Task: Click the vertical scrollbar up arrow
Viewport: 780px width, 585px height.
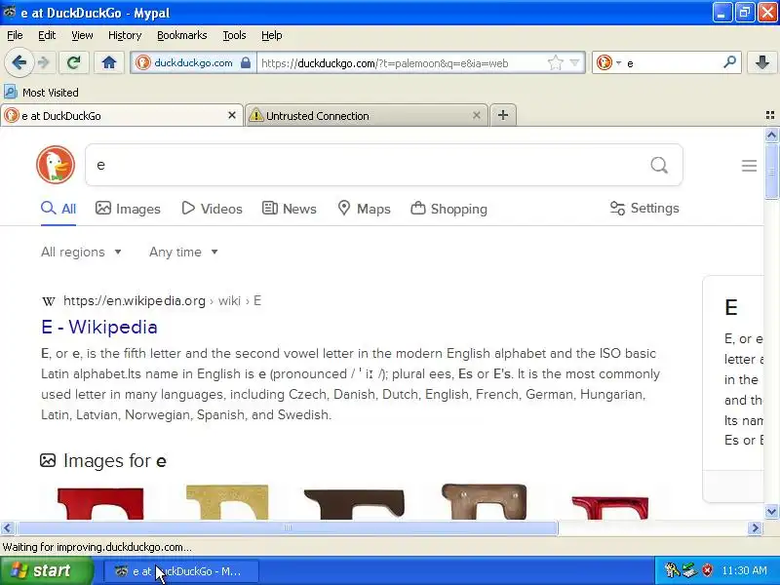Action: pos(771,135)
